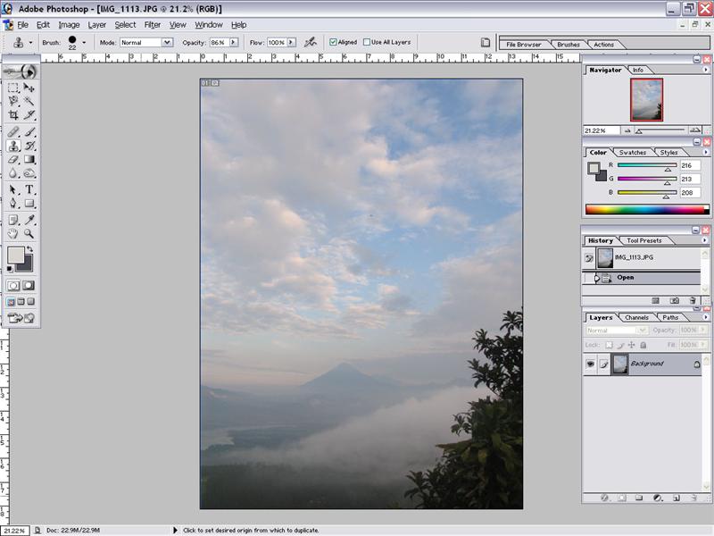The height and width of the screenshot is (536, 714).
Task: Select the Lasso tool
Action: click(x=13, y=101)
